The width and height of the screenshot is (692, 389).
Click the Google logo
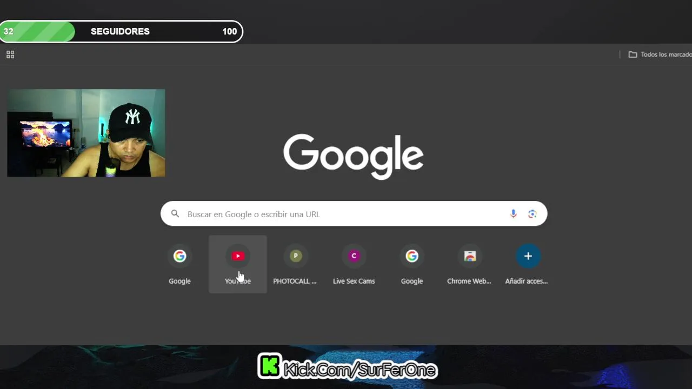(x=354, y=156)
